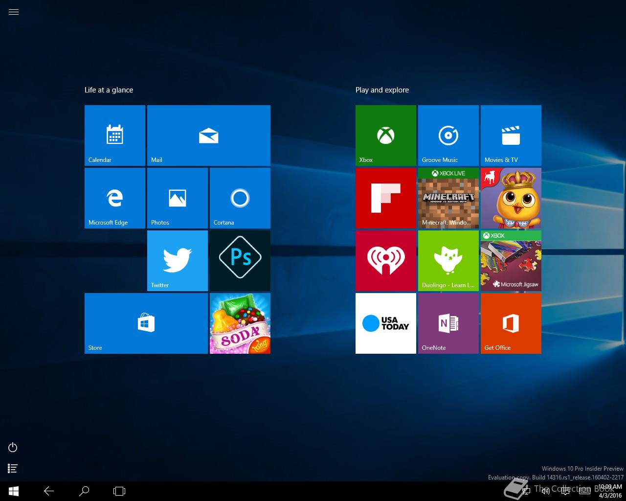Open the Mail tile
The image size is (626, 501).
209,136
